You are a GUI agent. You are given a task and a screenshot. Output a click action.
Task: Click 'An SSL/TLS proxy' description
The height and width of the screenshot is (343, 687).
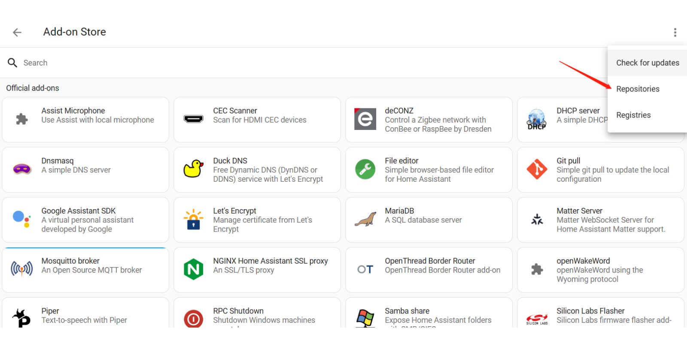click(x=243, y=270)
